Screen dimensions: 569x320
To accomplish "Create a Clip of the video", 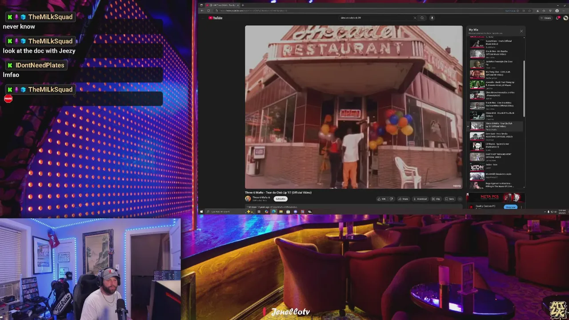I will tap(436, 199).
